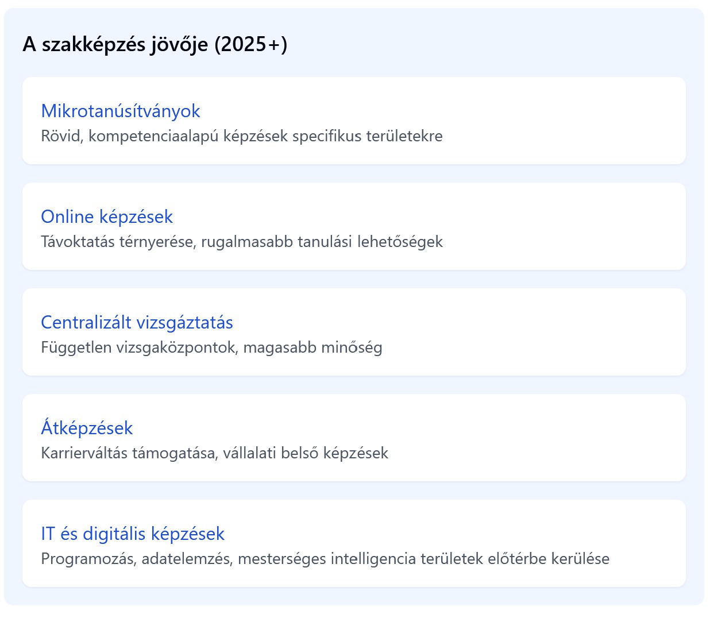Open the Mikrotanúsítványok link
This screenshot has height=618, width=710.
click(x=121, y=111)
